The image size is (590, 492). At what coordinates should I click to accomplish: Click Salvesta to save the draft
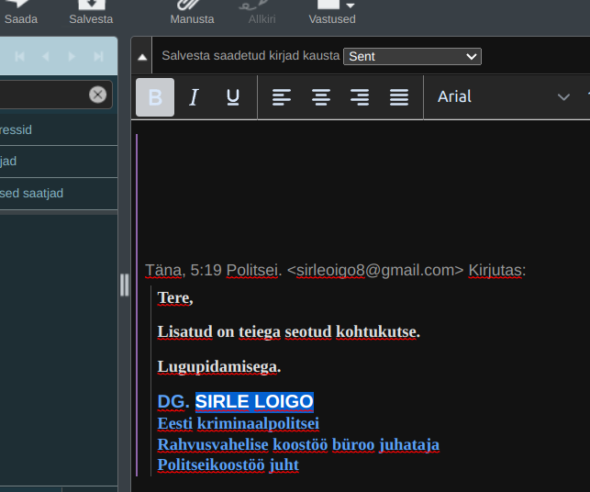[x=91, y=12]
